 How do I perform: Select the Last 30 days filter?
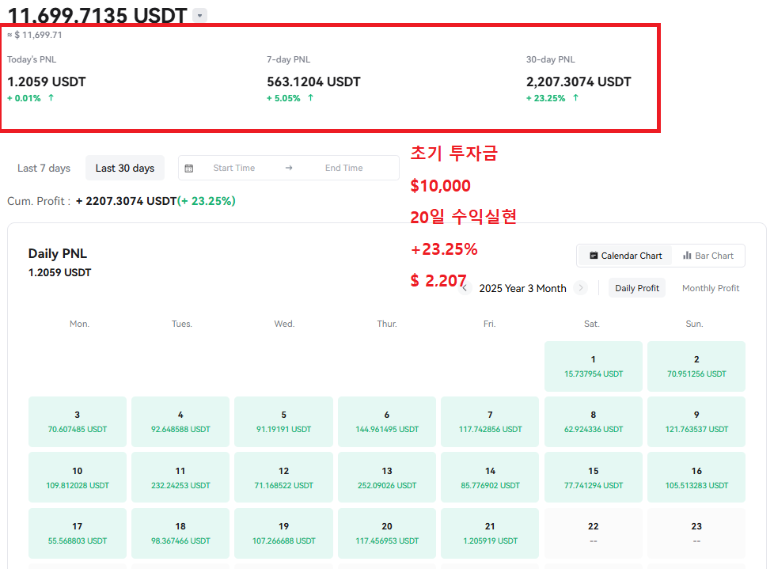[x=125, y=169]
